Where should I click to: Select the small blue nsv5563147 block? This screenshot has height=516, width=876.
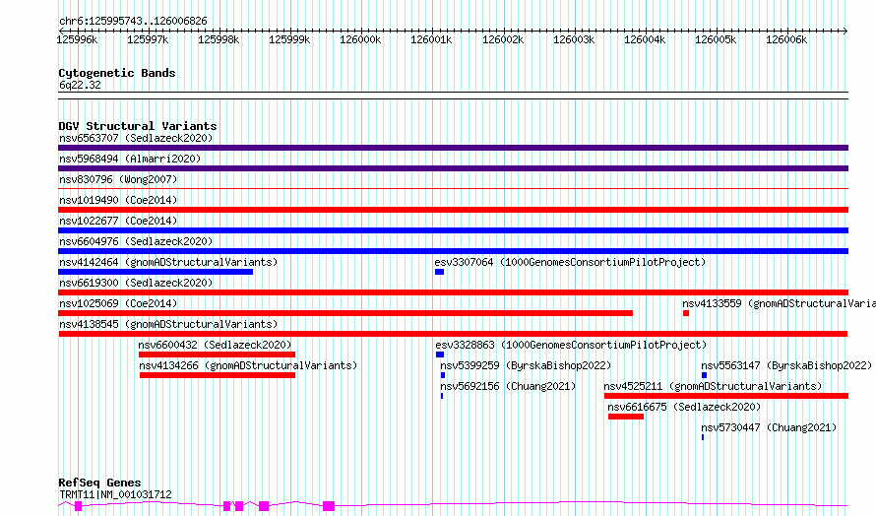705,375
